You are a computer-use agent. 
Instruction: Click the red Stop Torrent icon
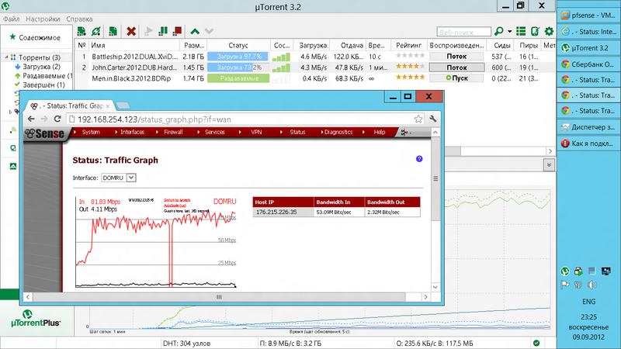[x=178, y=31]
